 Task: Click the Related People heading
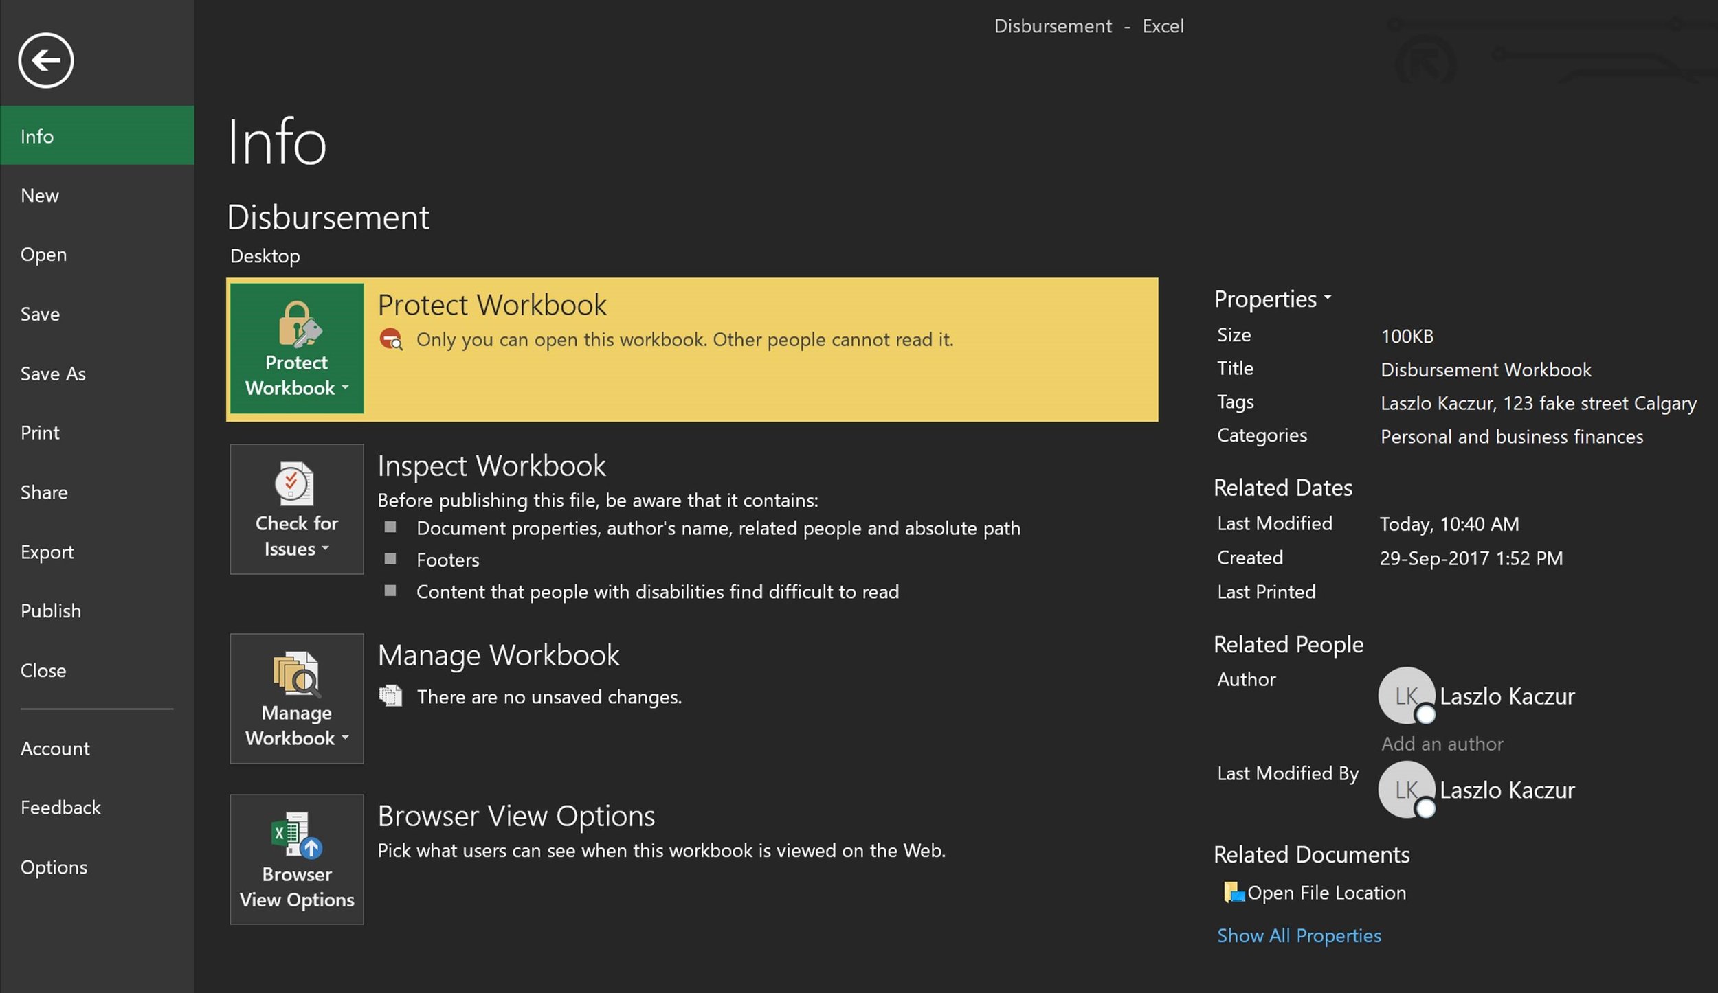(1288, 645)
